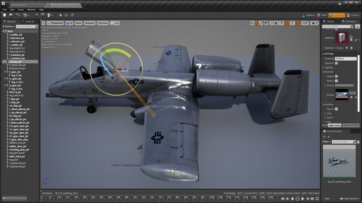The width and height of the screenshot is (362, 203).
Task: Switch to the Asset Details tab
Action: 28,21
